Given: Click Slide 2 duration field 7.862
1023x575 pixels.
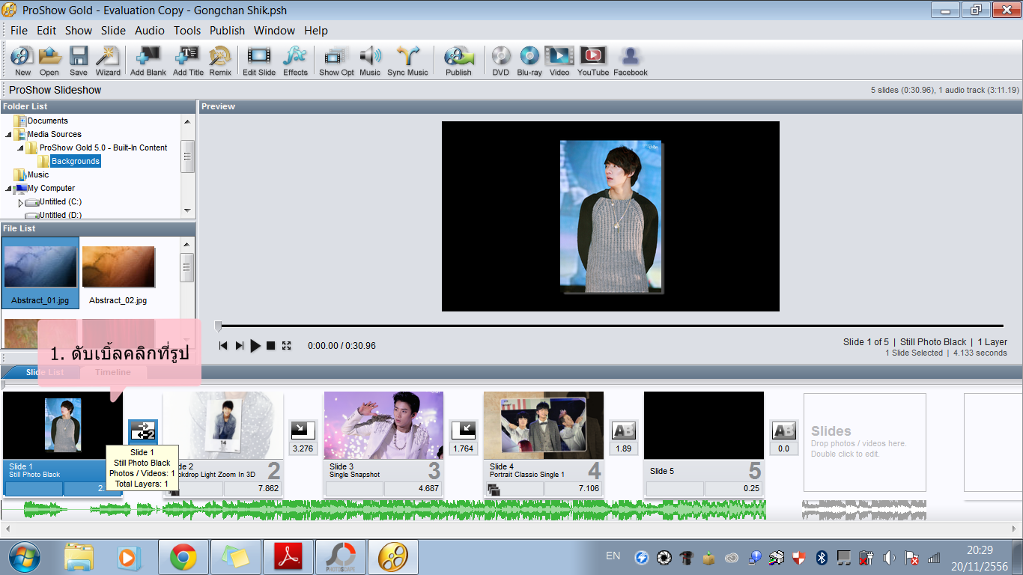Looking at the screenshot, I should [252, 489].
